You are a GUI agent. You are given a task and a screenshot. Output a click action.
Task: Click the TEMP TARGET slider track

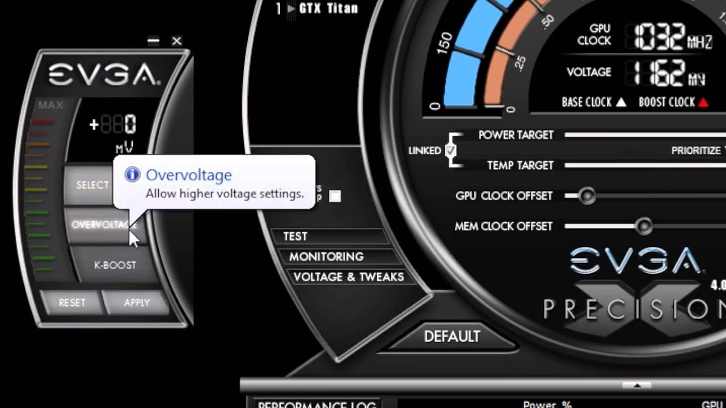645,165
